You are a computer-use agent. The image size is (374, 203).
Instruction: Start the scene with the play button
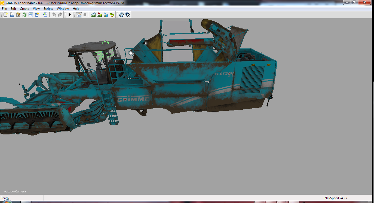pyautogui.click(x=70, y=15)
